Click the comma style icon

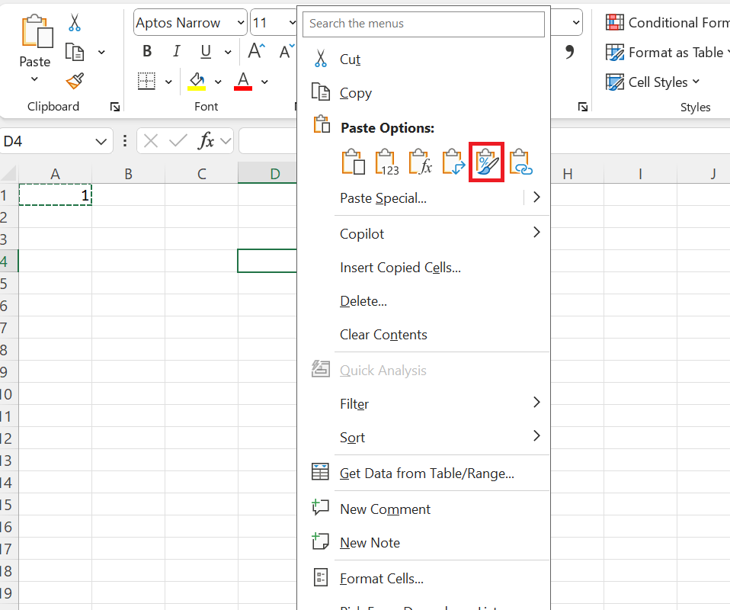click(569, 52)
